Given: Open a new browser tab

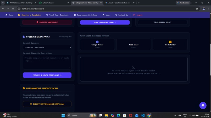Looking at the screenshot, I should coord(139,3).
